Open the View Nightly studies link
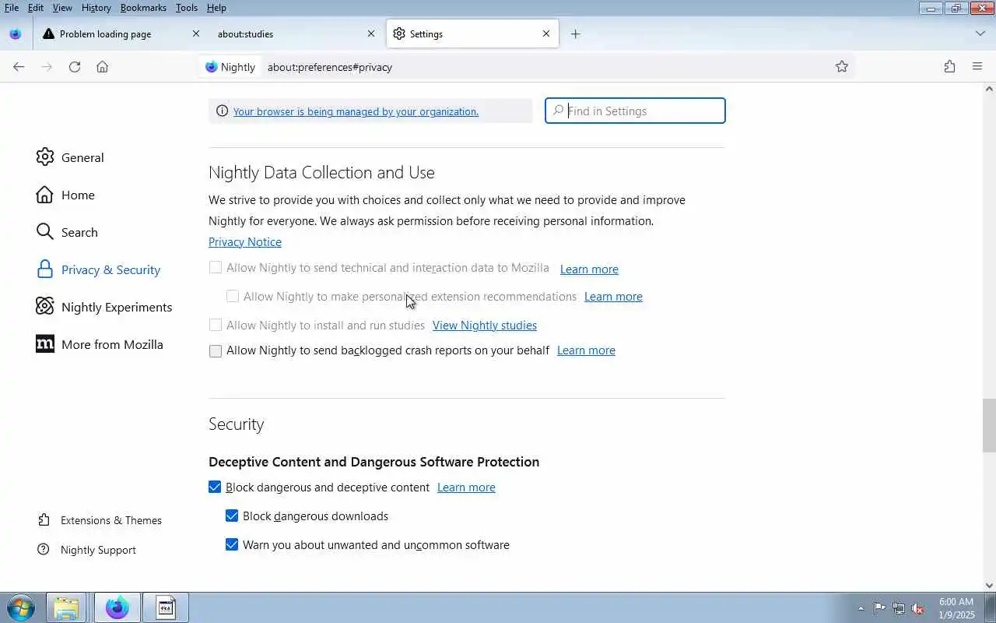Image resolution: width=996 pixels, height=623 pixels. [x=485, y=326]
